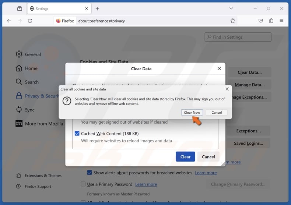Open Learn more about Primary Password

pyautogui.click(x=146, y=184)
